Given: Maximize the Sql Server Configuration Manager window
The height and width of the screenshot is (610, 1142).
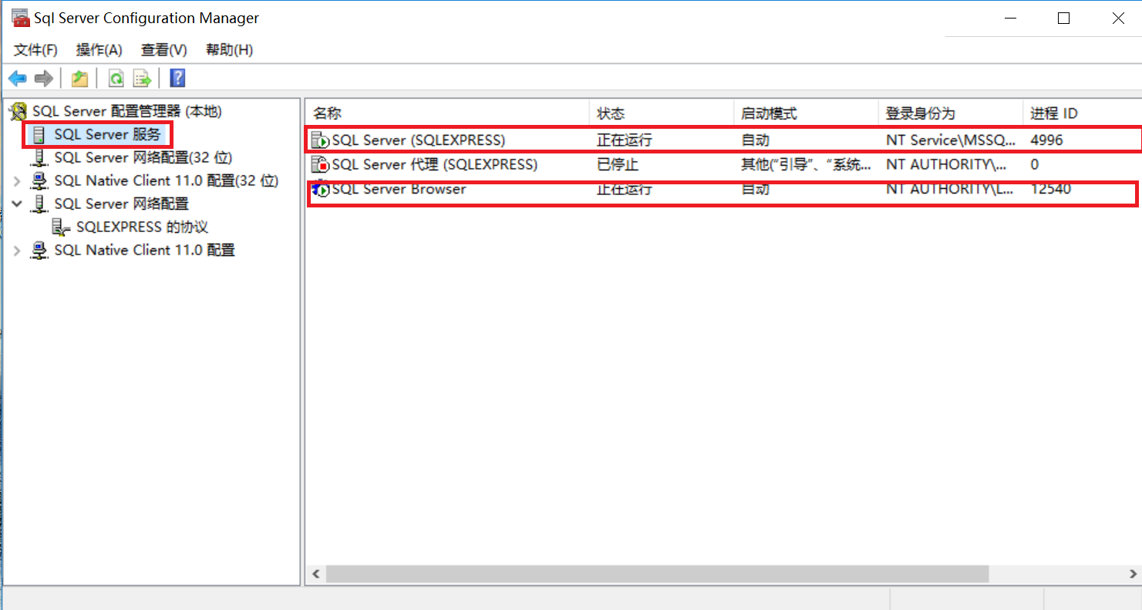Looking at the screenshot, I should (1063, 19).
